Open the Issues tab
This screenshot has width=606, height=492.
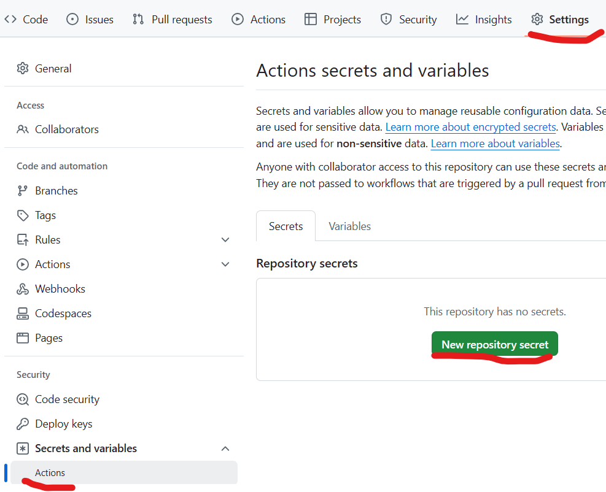point(90,19)
